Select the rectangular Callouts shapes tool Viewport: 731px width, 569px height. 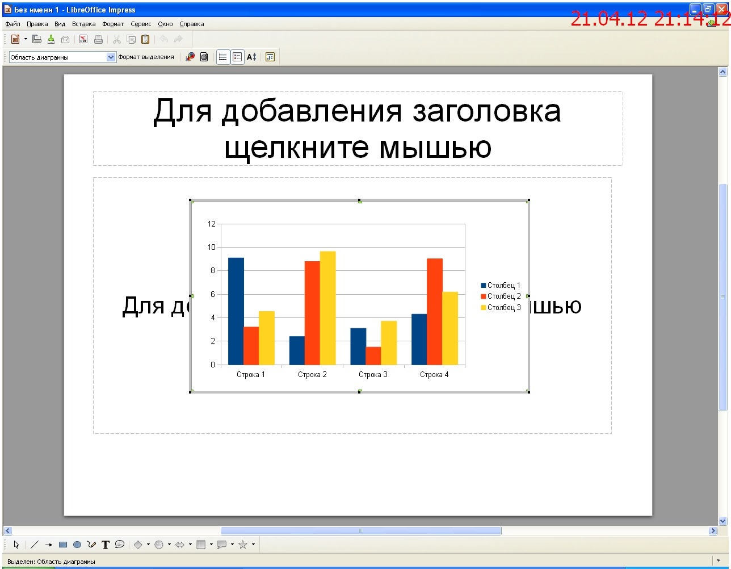coord(222,545)
